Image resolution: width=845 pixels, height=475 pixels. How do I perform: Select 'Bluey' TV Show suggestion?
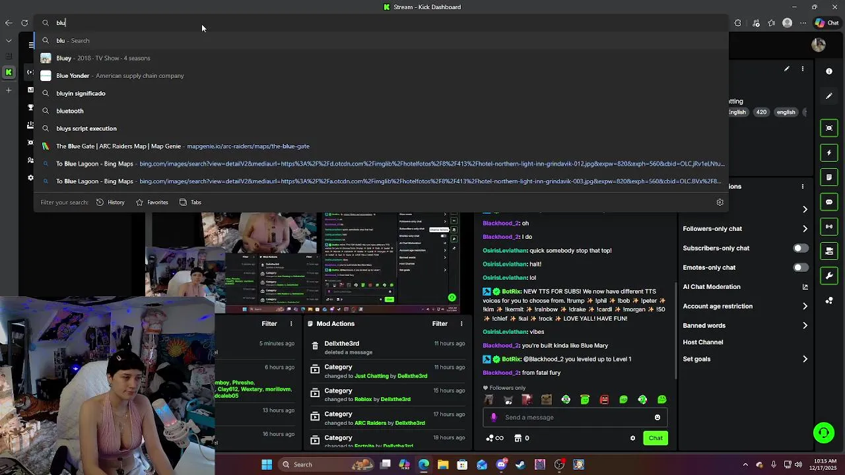point(382,58)
